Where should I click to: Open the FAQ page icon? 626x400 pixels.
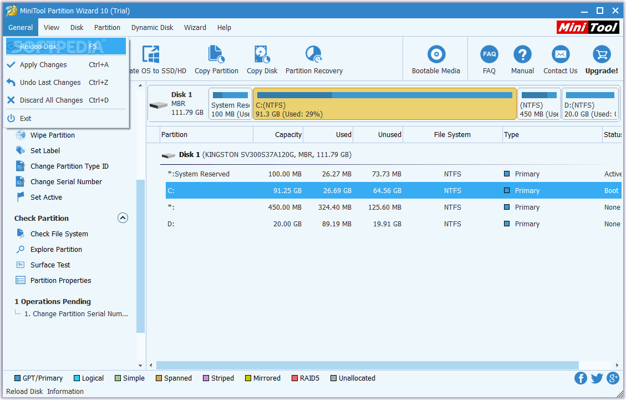(489, 54)
